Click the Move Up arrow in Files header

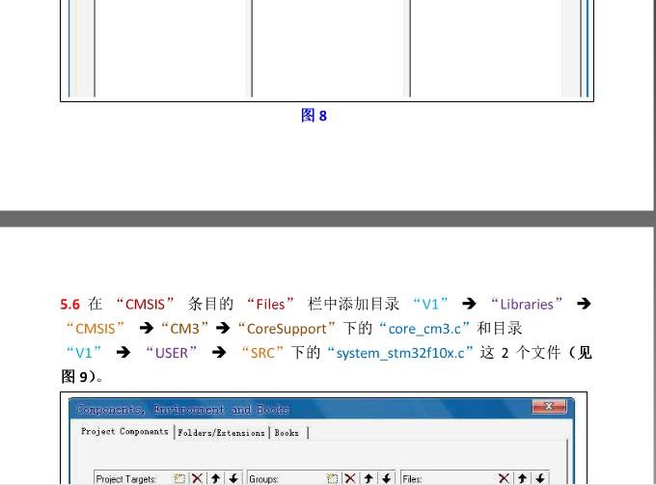(522, 478)
